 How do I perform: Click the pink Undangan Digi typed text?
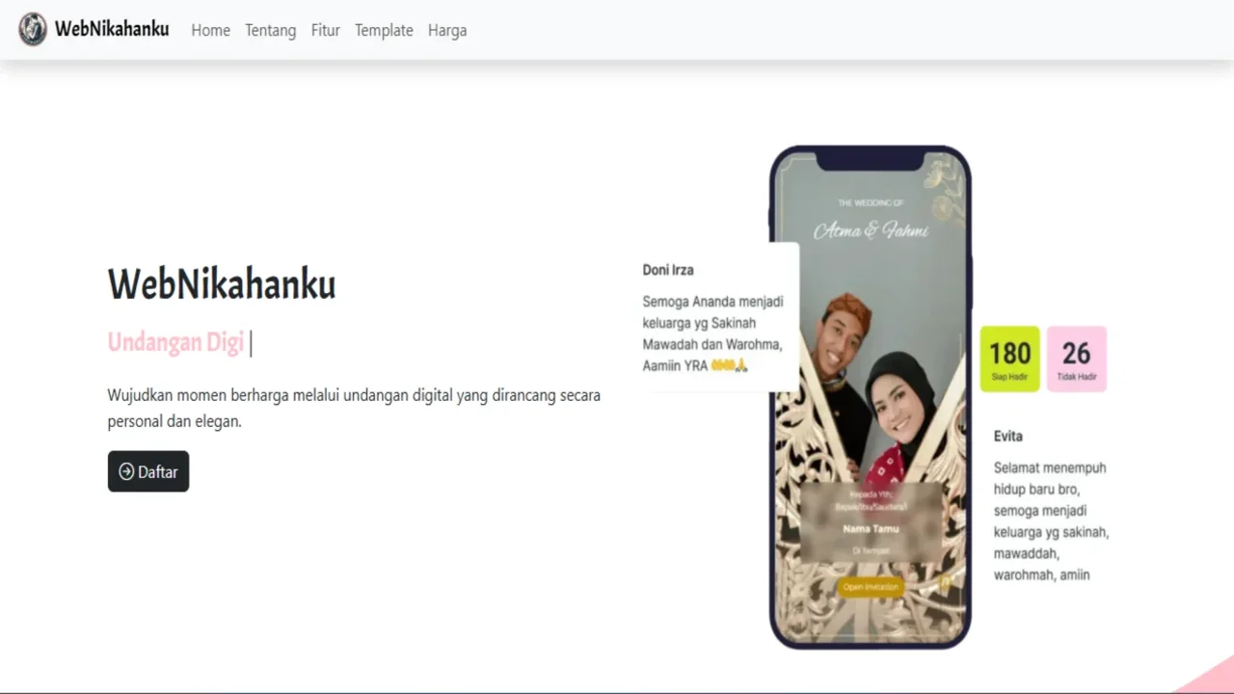(175, 342)
